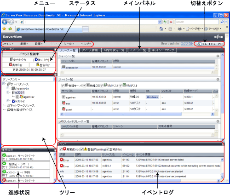Collapse the サーバリソース tree node
Image resolution: width=230 pixels, height=195 pixels.
coord(4,84)
